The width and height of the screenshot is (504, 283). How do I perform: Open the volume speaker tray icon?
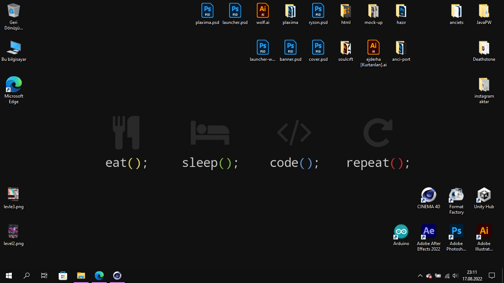(x=455, y=276)
